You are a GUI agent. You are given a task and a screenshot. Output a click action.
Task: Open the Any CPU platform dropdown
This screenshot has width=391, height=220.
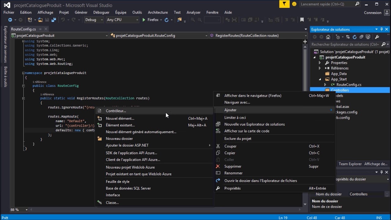(123, 20)
